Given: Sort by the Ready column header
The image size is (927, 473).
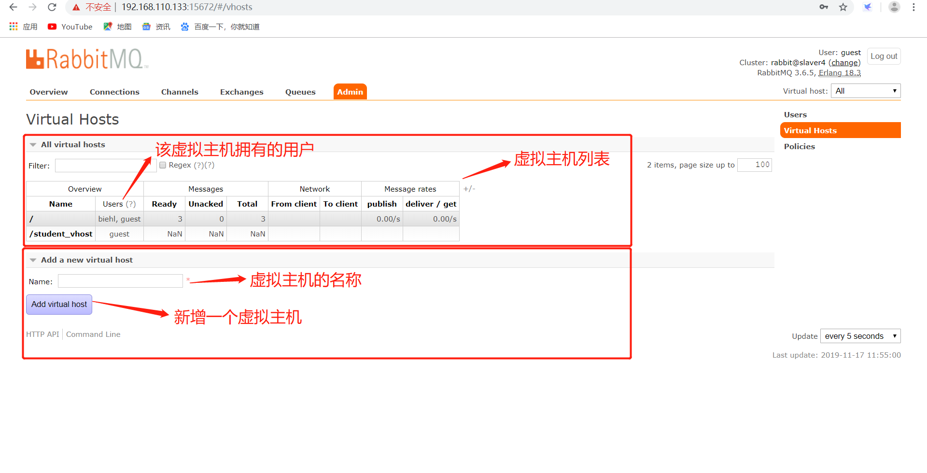Looking at the screenshot, I should click(x=164, y=204).
